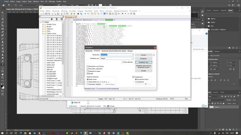Click the Remplacer button
This screenshot has width=241, height=135.
tap(143, 58)
